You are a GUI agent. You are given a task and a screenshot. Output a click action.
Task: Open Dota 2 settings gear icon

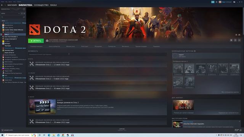(231, 40)
